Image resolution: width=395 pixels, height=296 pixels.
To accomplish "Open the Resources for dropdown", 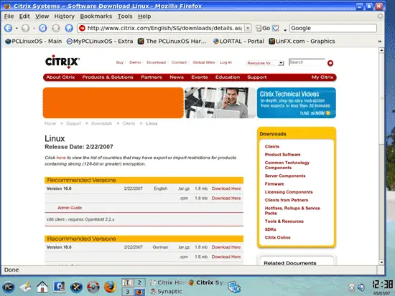I will pos(265,63).
